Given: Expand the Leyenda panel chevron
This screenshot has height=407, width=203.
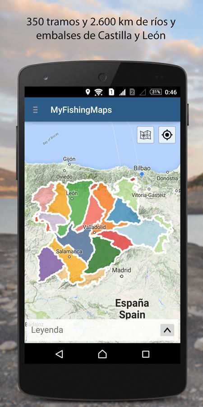Looking at the screenshot, I should click(167, 330).
